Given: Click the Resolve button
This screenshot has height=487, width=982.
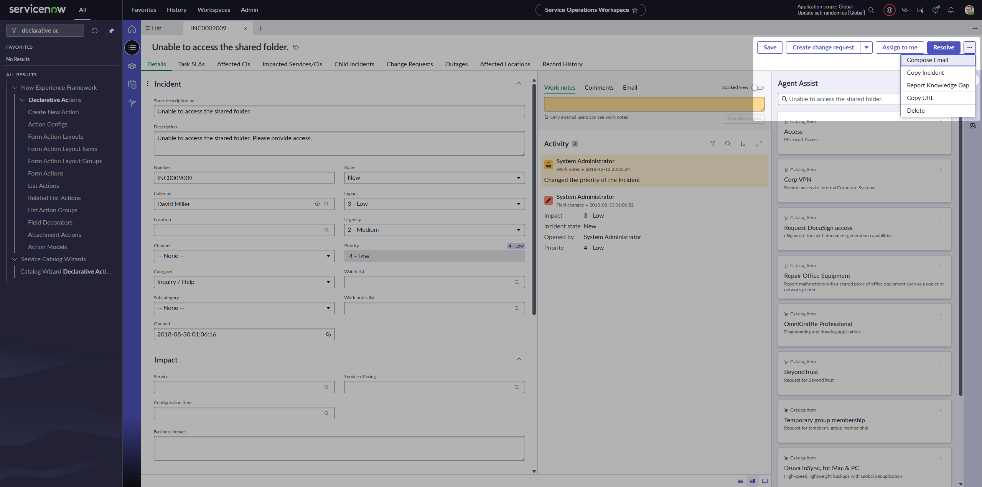Looking at the screenshot, I should click(x=943, y=48).
